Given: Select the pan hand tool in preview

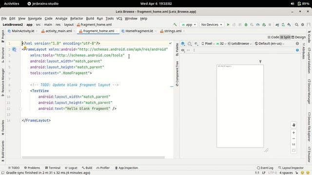Looking at the screenshot, I should (x=293, y=125).
